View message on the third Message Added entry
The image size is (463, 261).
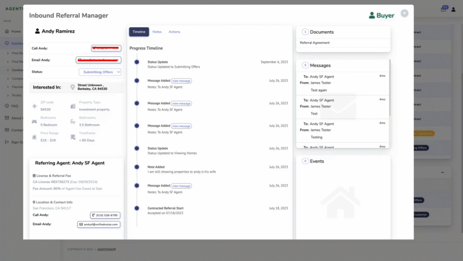pyautogui.click(x=181, y=126)
